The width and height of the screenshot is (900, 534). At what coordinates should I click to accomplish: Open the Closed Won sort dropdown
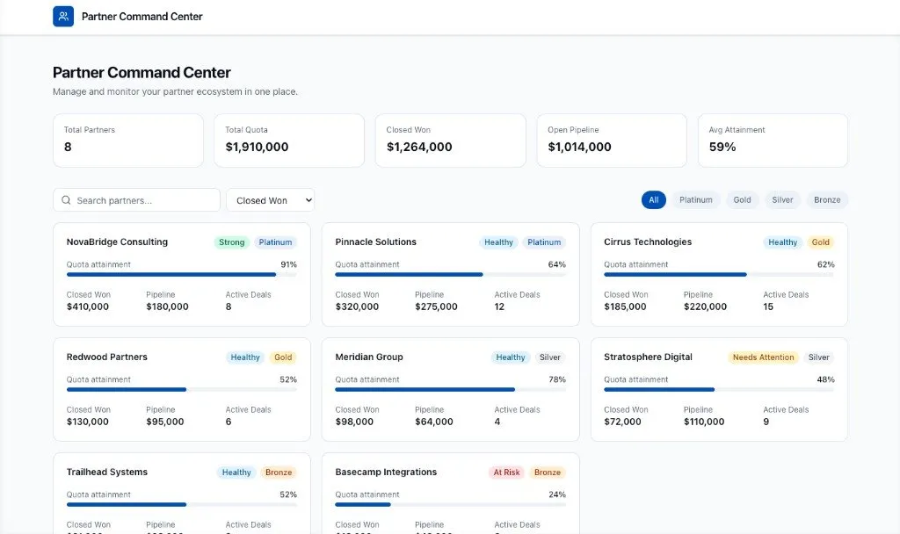(271, 200)
